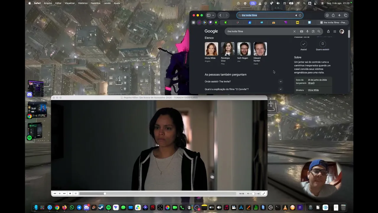Share the Google results page
The height and width of the screenshot is (213, 378).
pos(328,31)
